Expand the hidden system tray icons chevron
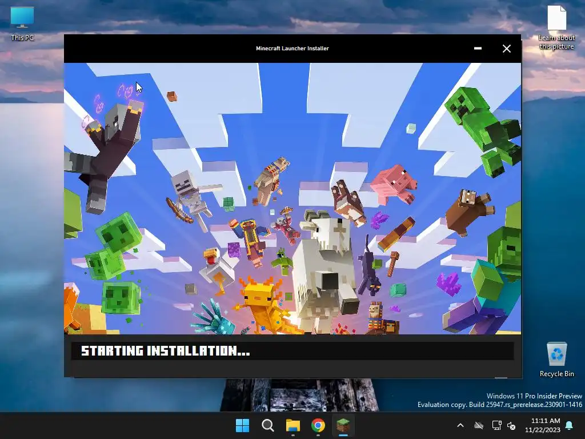 (x=460, y=425)
